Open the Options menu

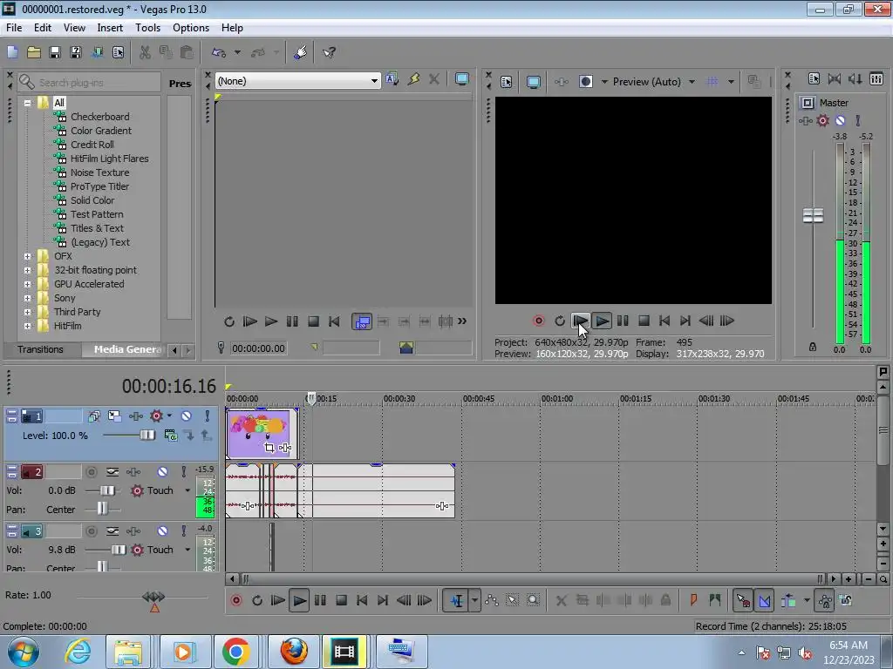click(191, 27)
